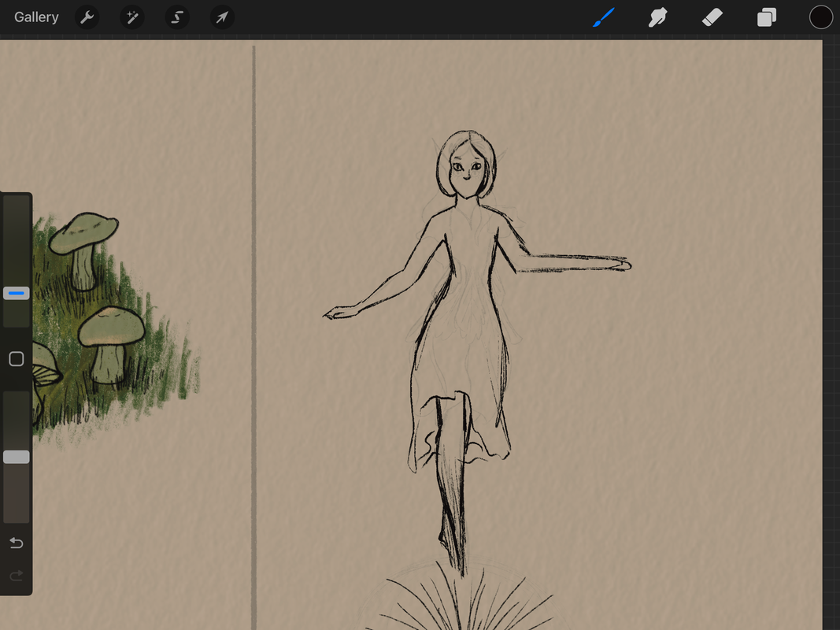Screen dimensions: 840x630
Task: Select the Paint brush tool
Action: pyautogui.click(x=604, y=17)
